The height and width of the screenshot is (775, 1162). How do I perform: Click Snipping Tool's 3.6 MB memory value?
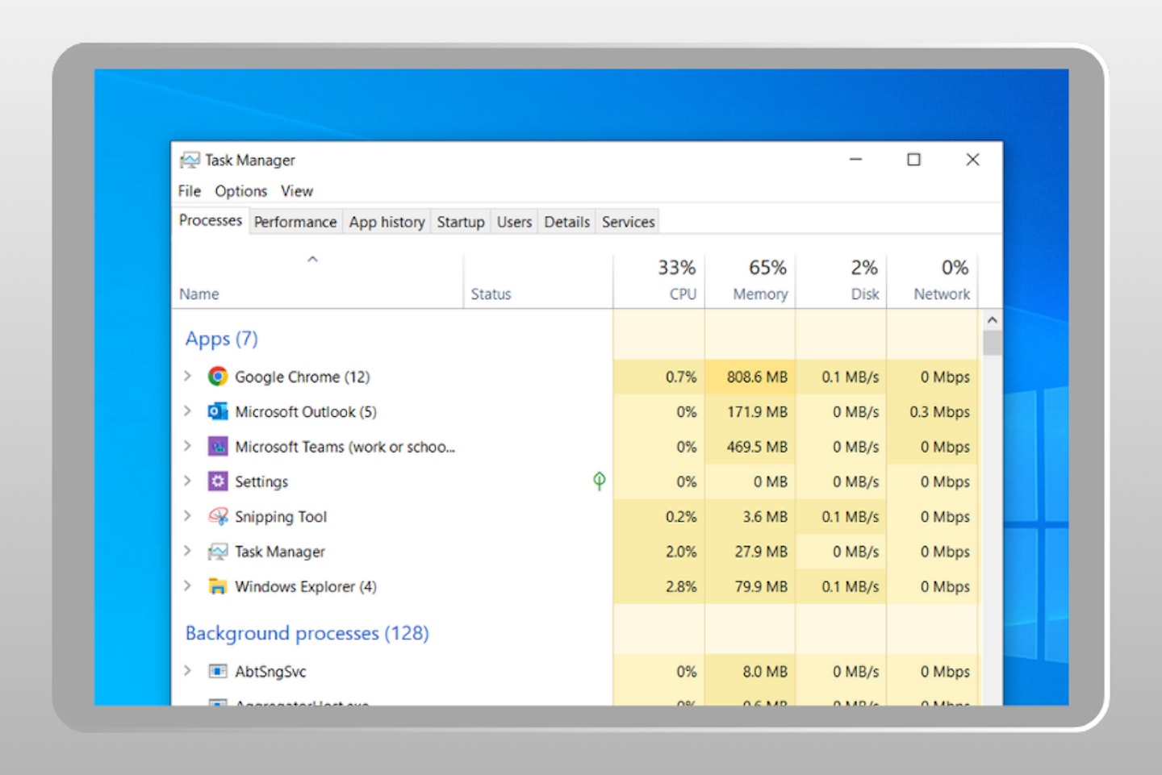coord(765,517)
